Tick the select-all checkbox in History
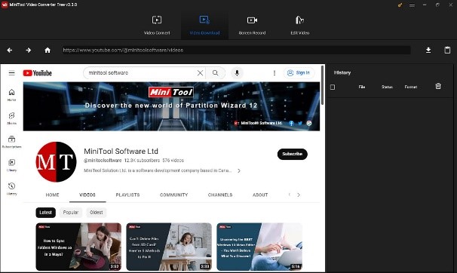This screenshot has width=457, height=273. click(333, 87)
